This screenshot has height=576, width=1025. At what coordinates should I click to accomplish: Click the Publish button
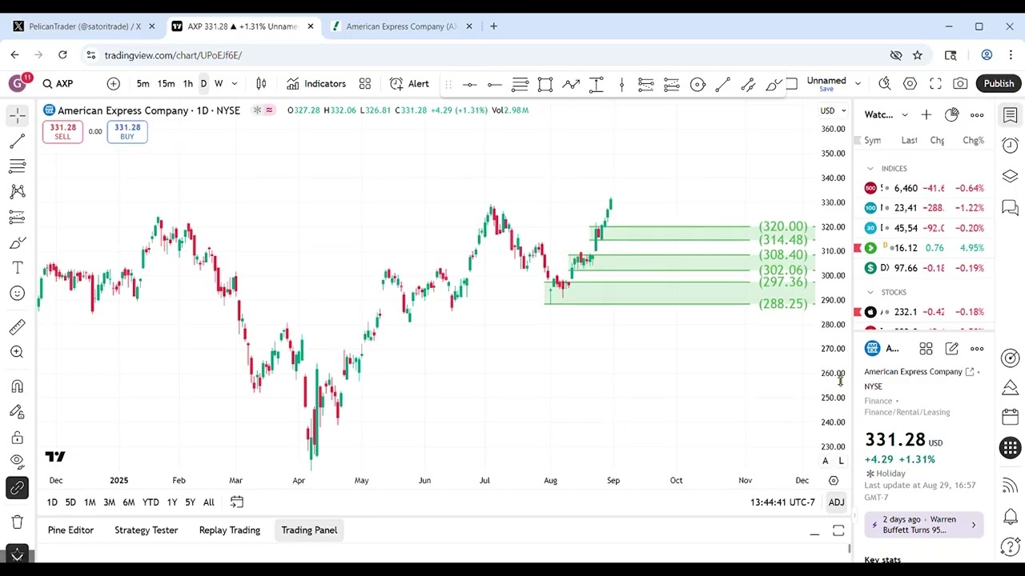pos(999,83)
